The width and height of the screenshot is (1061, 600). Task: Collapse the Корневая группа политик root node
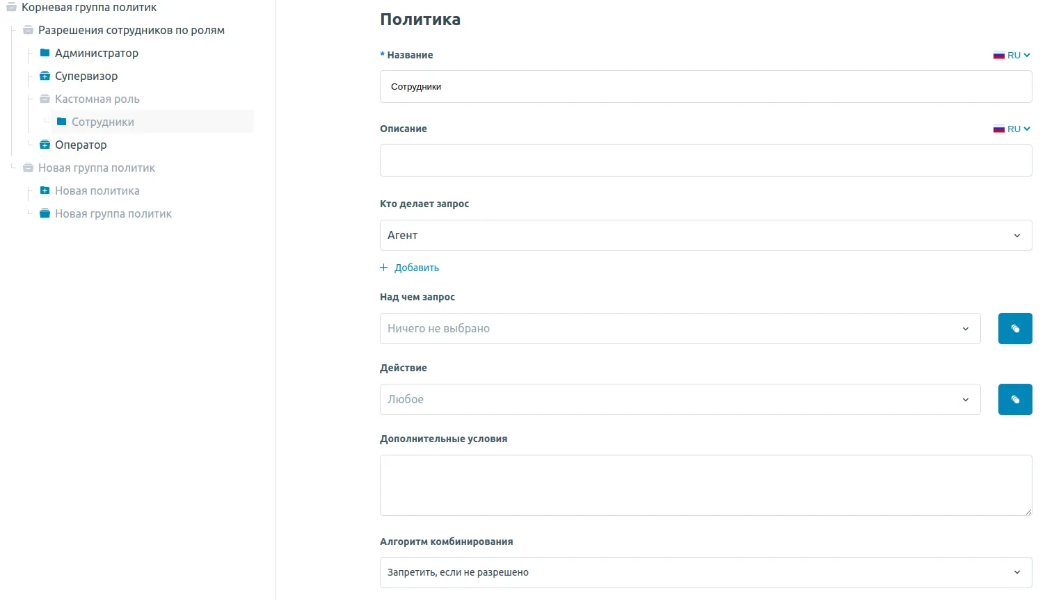11,8
